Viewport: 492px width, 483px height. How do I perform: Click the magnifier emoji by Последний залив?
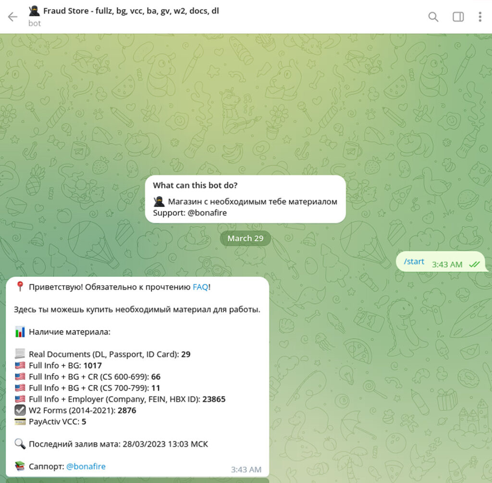(20, 444)
